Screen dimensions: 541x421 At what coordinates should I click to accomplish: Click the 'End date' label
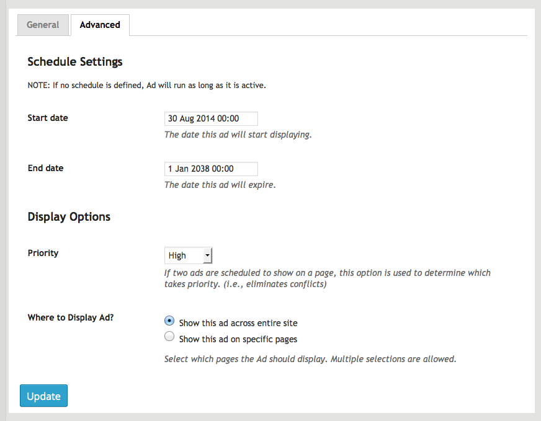(45, 168)
